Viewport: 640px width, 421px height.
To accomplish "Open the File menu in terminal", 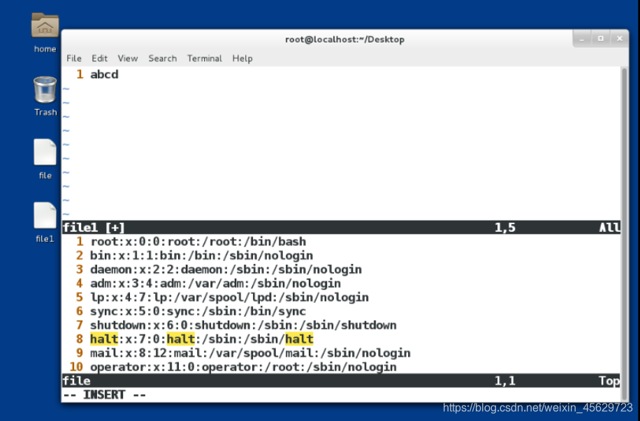I will point(74,59).
